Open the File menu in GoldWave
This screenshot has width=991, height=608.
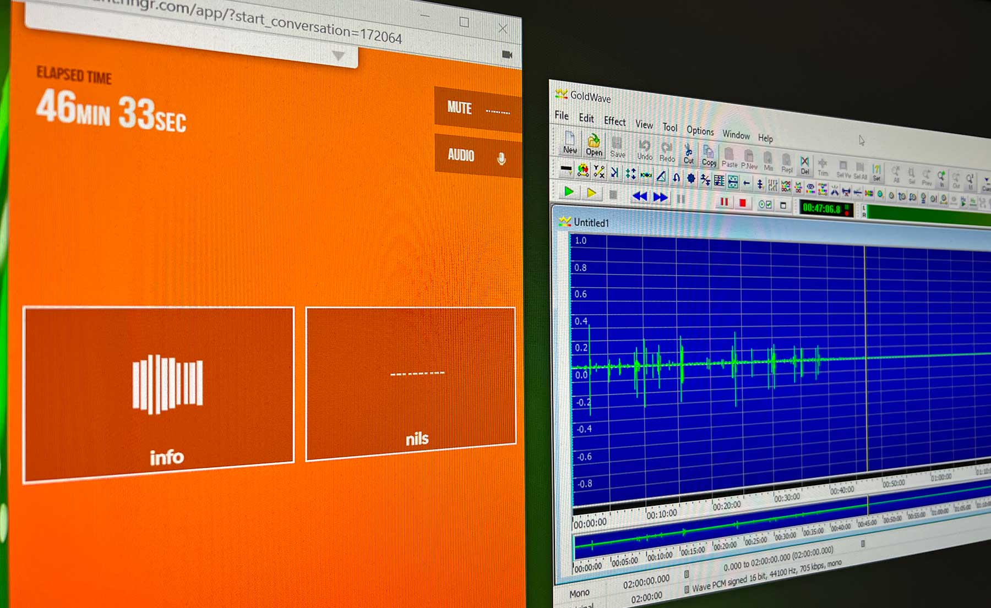[x=561, y=116]
